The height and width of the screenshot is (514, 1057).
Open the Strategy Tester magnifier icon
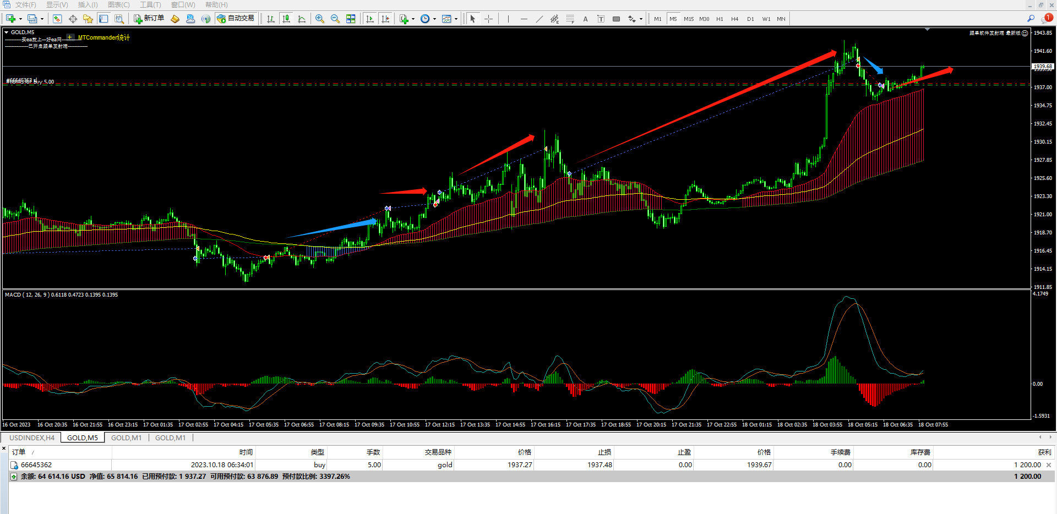pyautogui.click(x=119, y=19)
